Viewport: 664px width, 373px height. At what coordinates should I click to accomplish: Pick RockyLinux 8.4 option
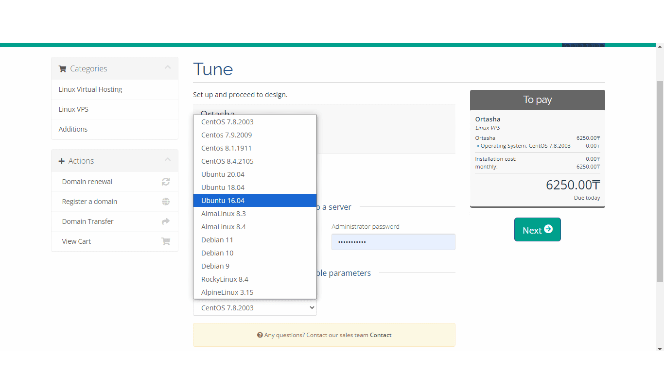pyautogui.click(x=255, y=279)
